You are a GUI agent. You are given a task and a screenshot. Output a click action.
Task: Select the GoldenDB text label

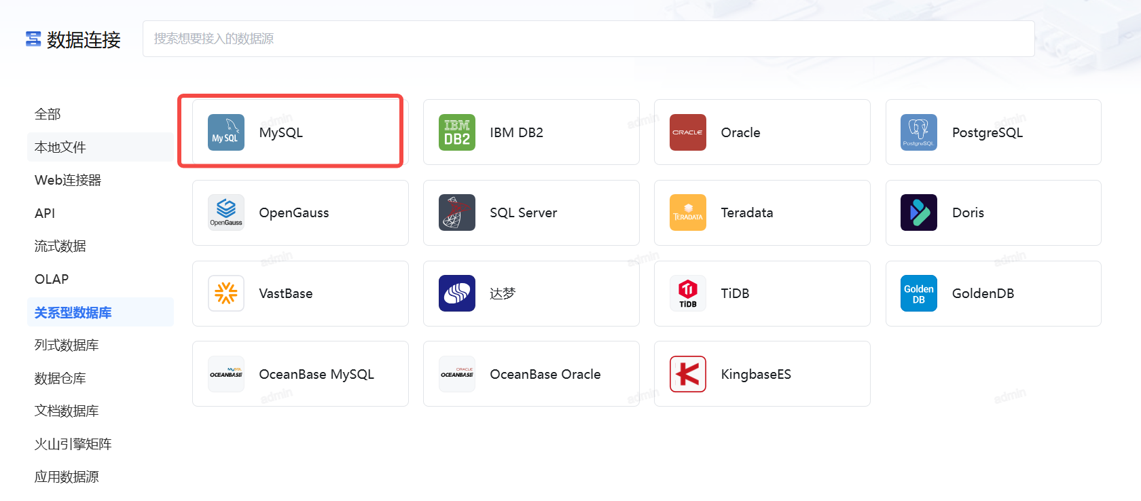(x=983, y=293)
